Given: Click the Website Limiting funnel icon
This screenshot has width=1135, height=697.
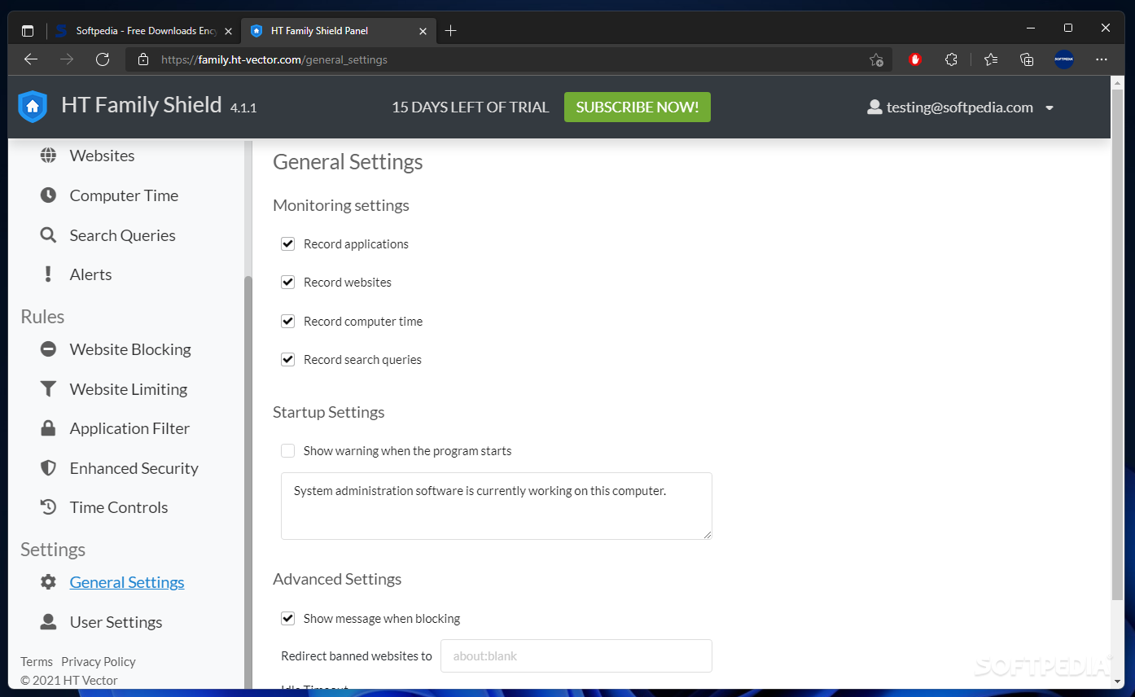Looking at the screenshot, I should coord(49,389).
